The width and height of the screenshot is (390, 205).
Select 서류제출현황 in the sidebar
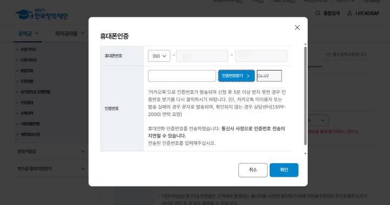point(30,124)
